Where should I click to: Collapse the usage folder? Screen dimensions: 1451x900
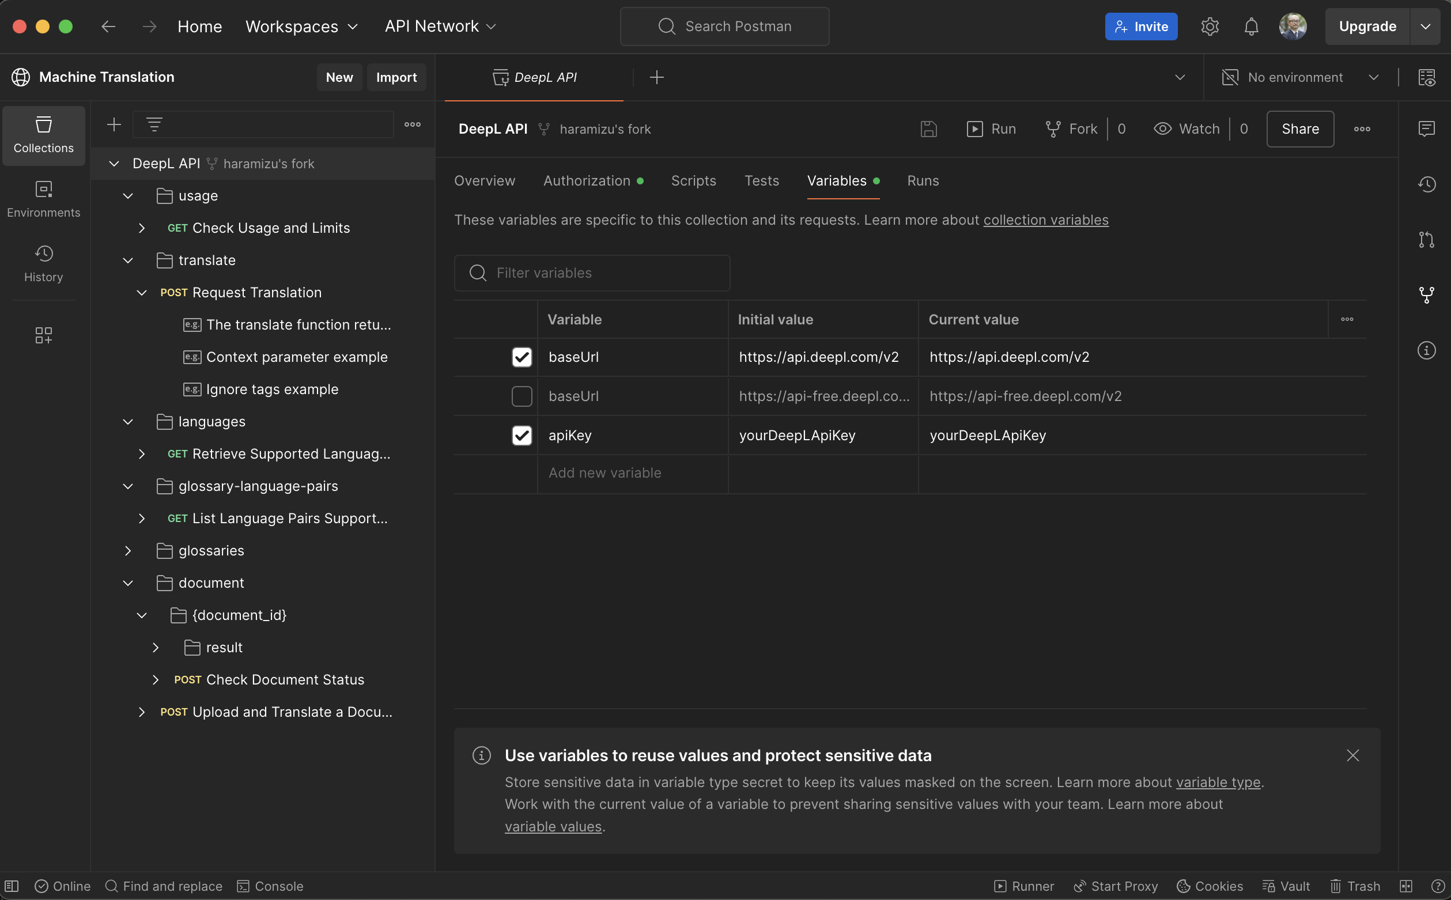(127, 196)
